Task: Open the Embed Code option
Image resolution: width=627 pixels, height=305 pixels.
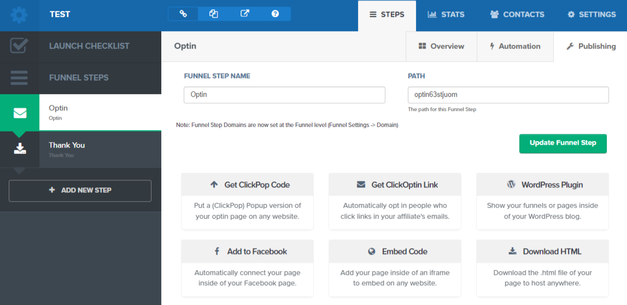Action: [395, 268]
